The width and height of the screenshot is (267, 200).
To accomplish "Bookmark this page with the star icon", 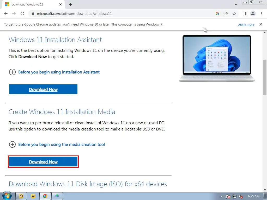I will (234, 14).
